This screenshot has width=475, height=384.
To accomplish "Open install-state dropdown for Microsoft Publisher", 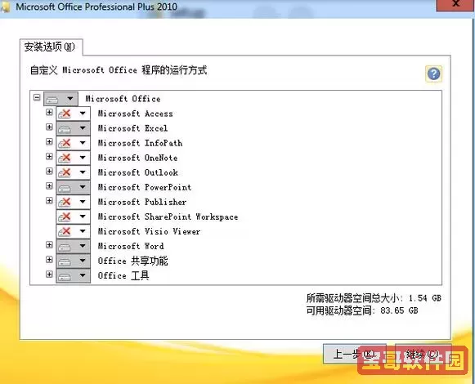I will tap(73, 202).
